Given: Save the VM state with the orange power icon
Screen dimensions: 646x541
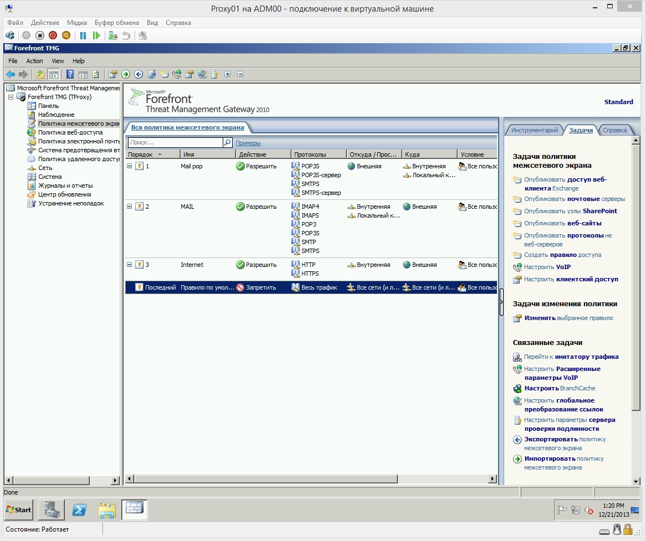Looking at the screenshot, I should 66,35.
